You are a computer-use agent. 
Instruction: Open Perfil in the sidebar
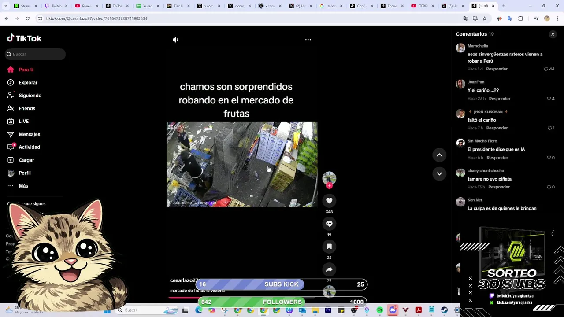coord(25,173)
